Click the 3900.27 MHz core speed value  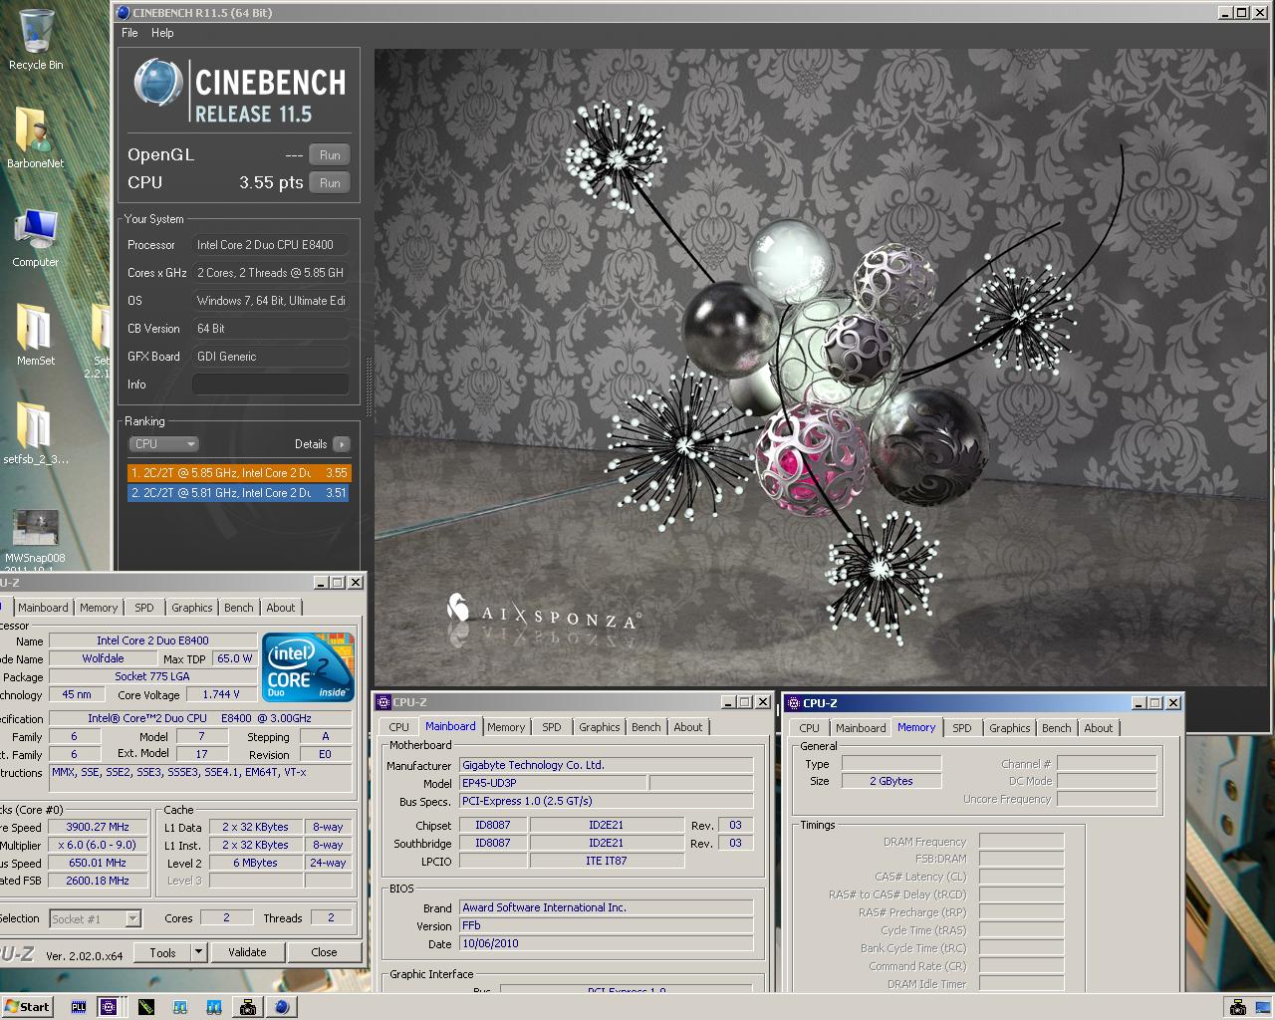tap(98, 827)
